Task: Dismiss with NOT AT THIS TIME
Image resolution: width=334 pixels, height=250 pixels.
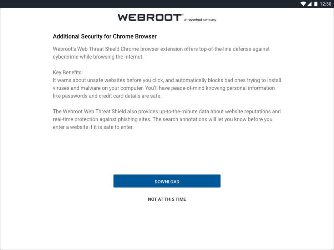Action: [x=167, y=199]
